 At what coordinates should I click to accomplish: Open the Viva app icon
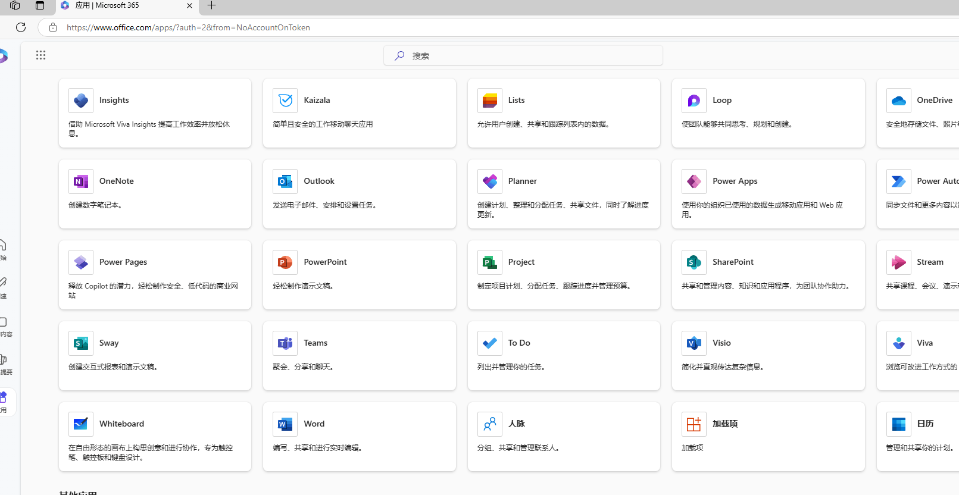[x=899, y=343]
